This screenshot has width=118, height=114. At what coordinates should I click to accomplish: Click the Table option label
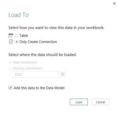(x=24, y=36)
